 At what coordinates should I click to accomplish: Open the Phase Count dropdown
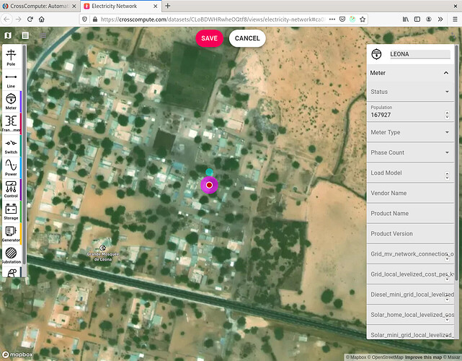pyautogui.click(x=410, y=152)
